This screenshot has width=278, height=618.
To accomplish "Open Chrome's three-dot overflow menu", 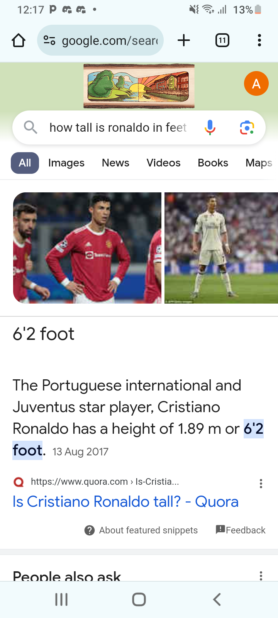I will 259,40.
